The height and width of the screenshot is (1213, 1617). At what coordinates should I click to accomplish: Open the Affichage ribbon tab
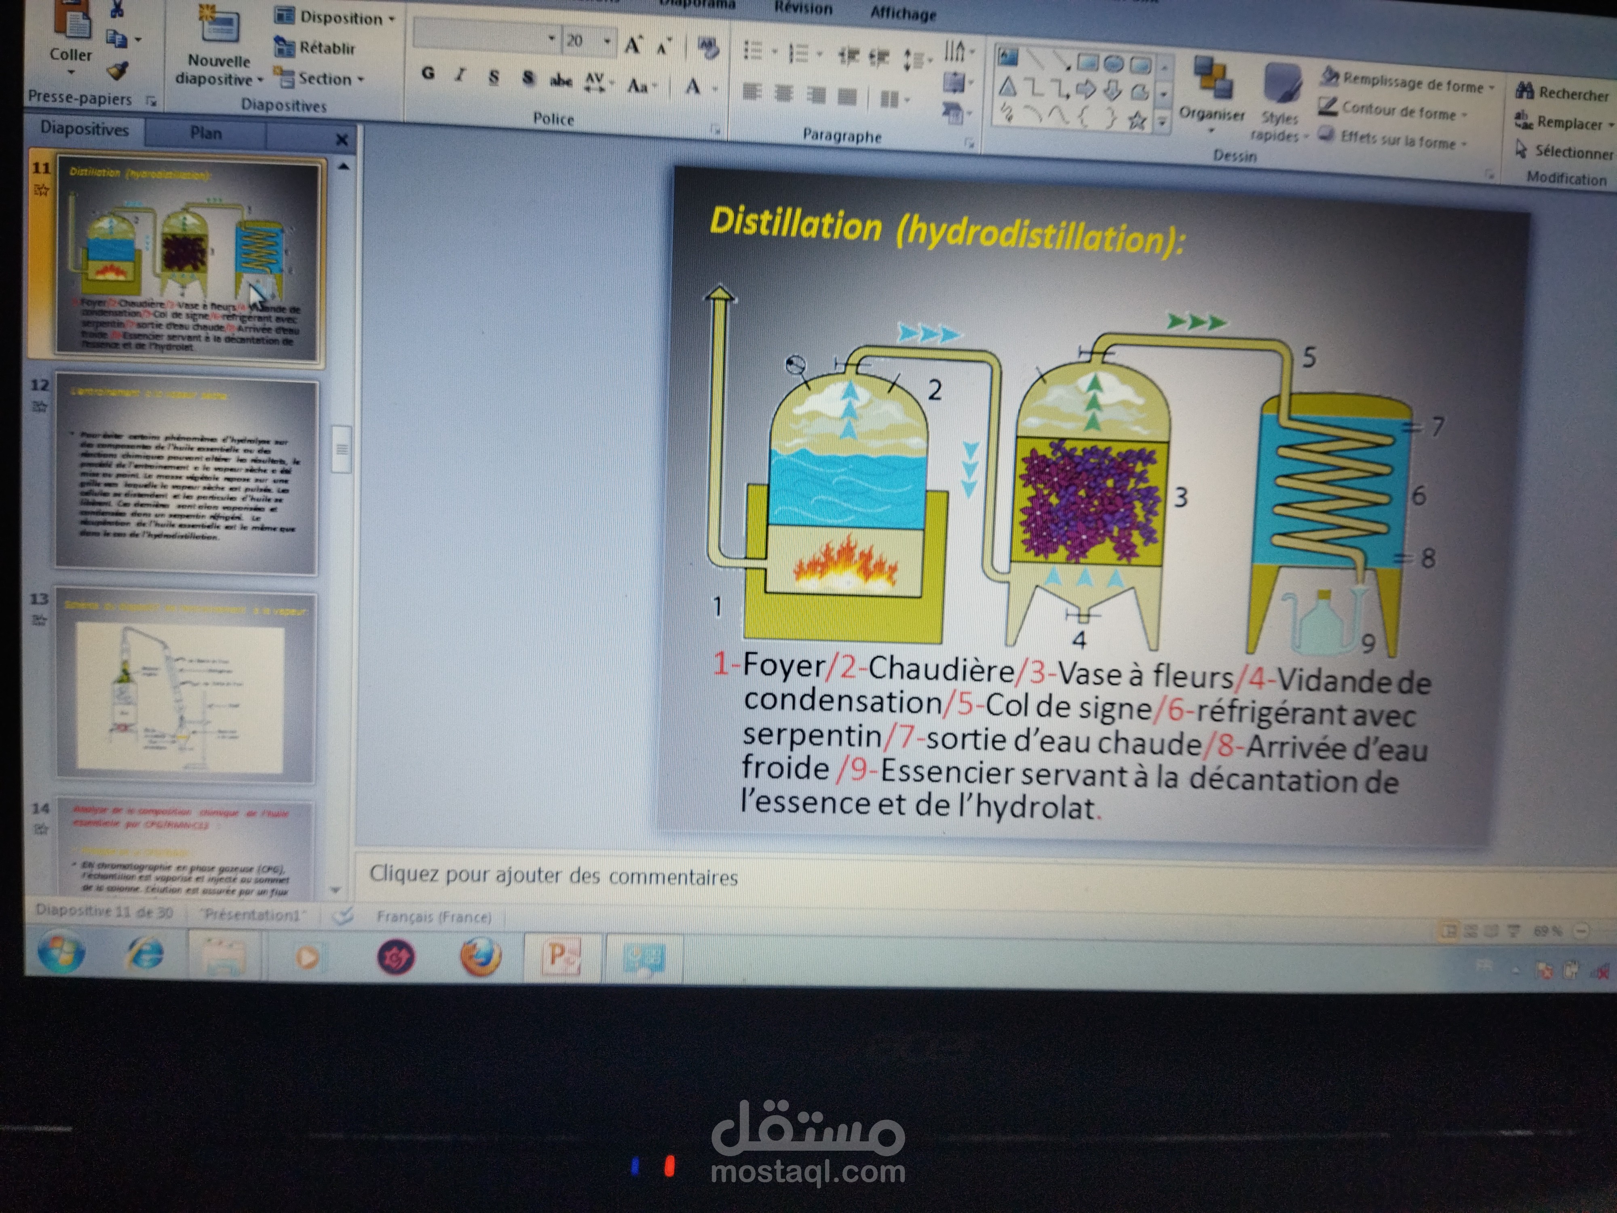(x=903, y=13)
